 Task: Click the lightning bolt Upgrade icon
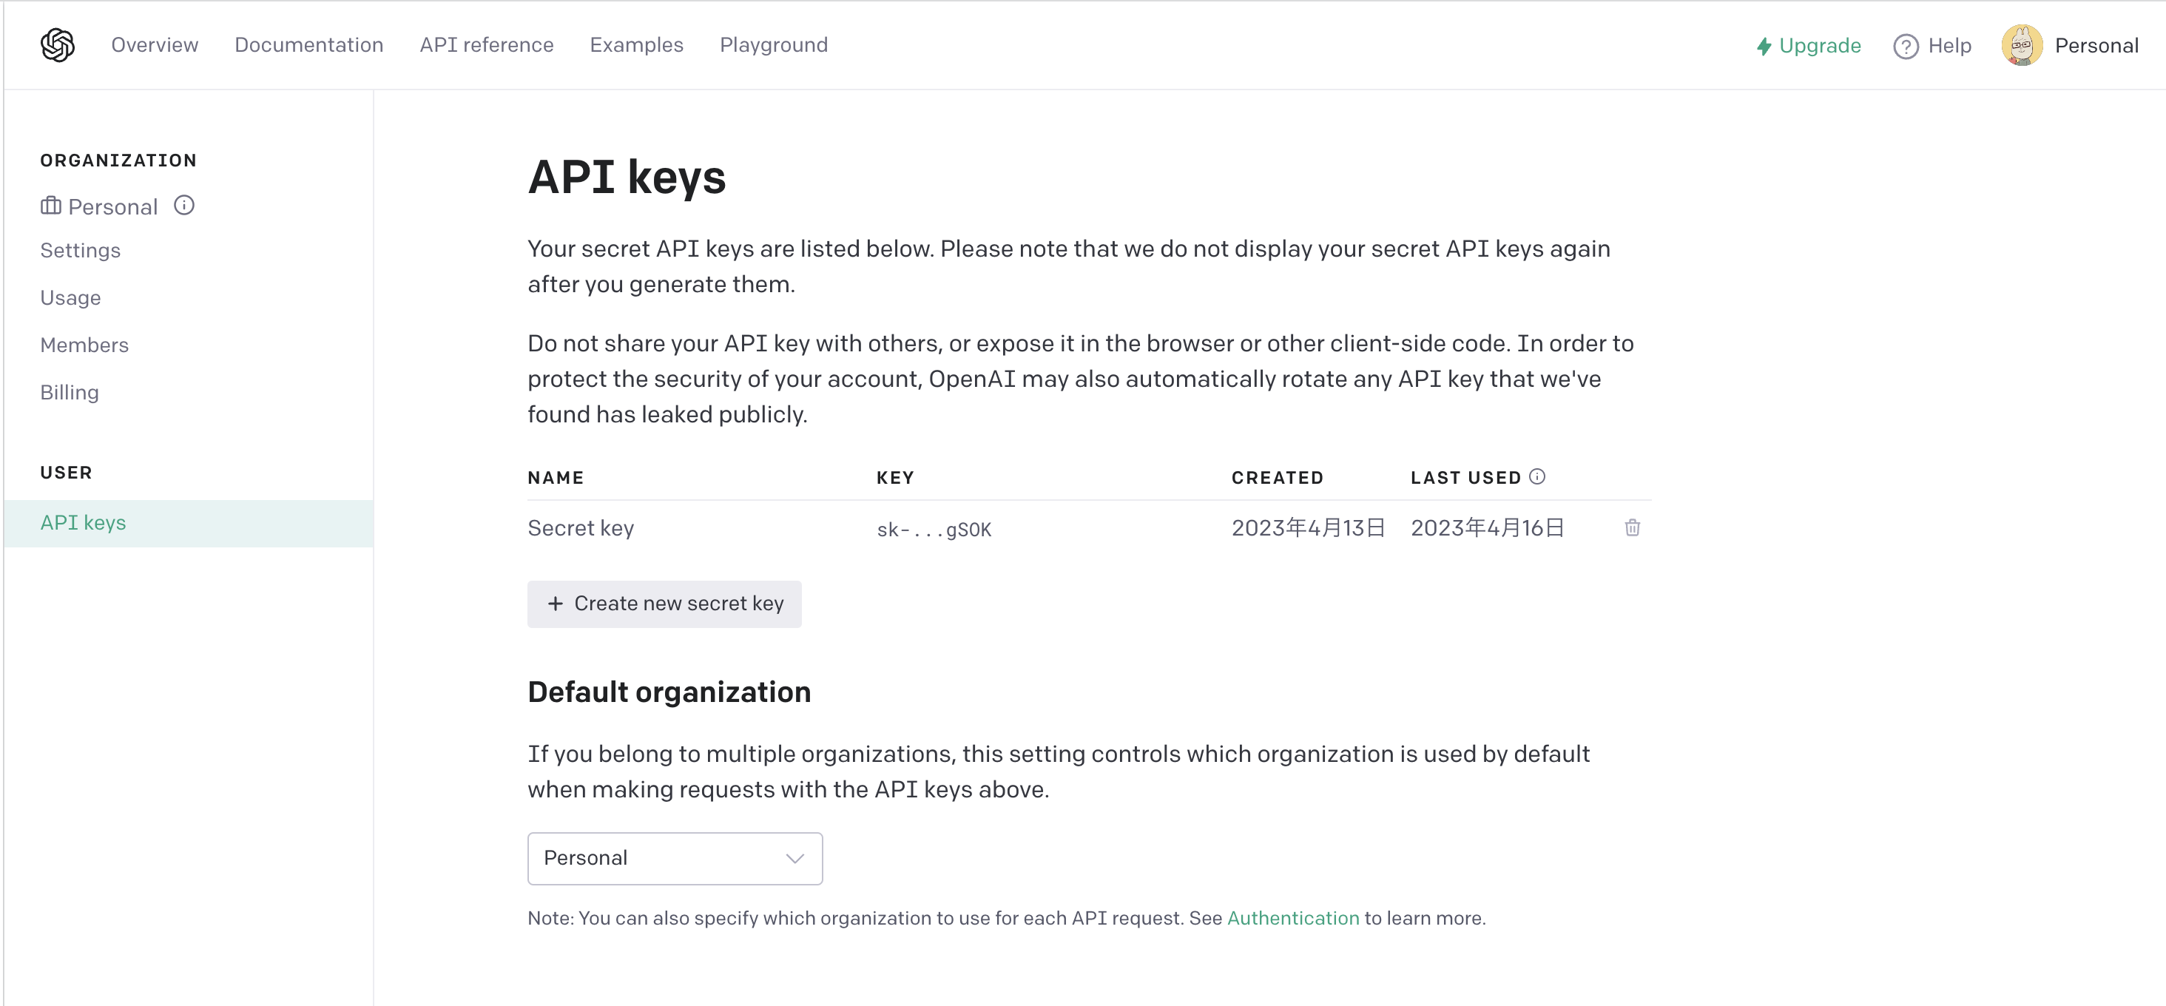point(1764,46)
